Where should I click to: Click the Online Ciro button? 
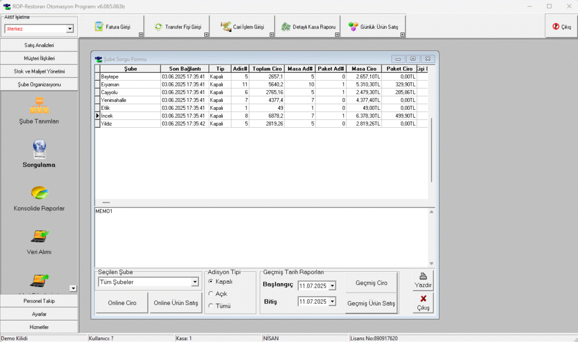tap(122, 303)
